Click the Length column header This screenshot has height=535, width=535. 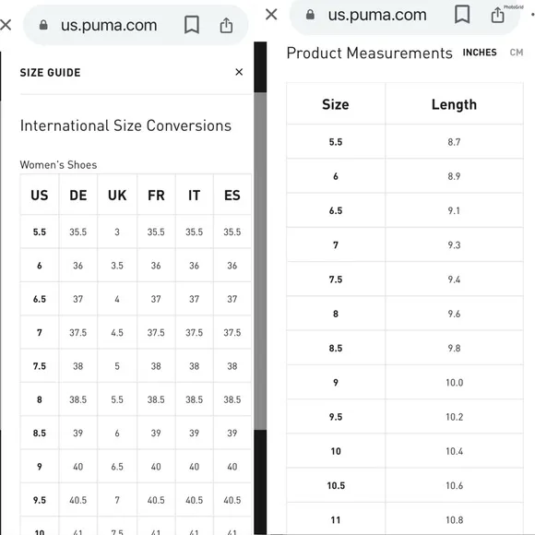454,104
